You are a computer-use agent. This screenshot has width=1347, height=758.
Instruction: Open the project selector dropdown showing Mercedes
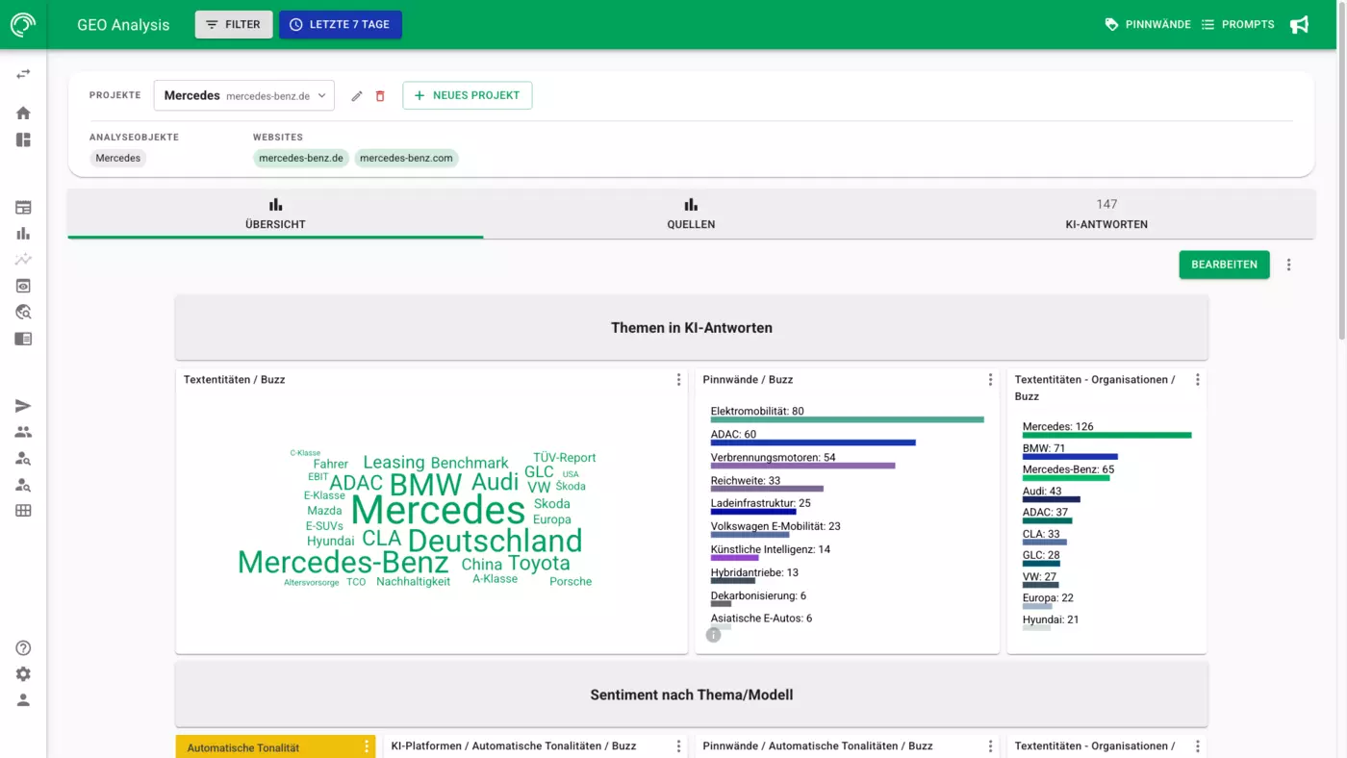point(244,95)
